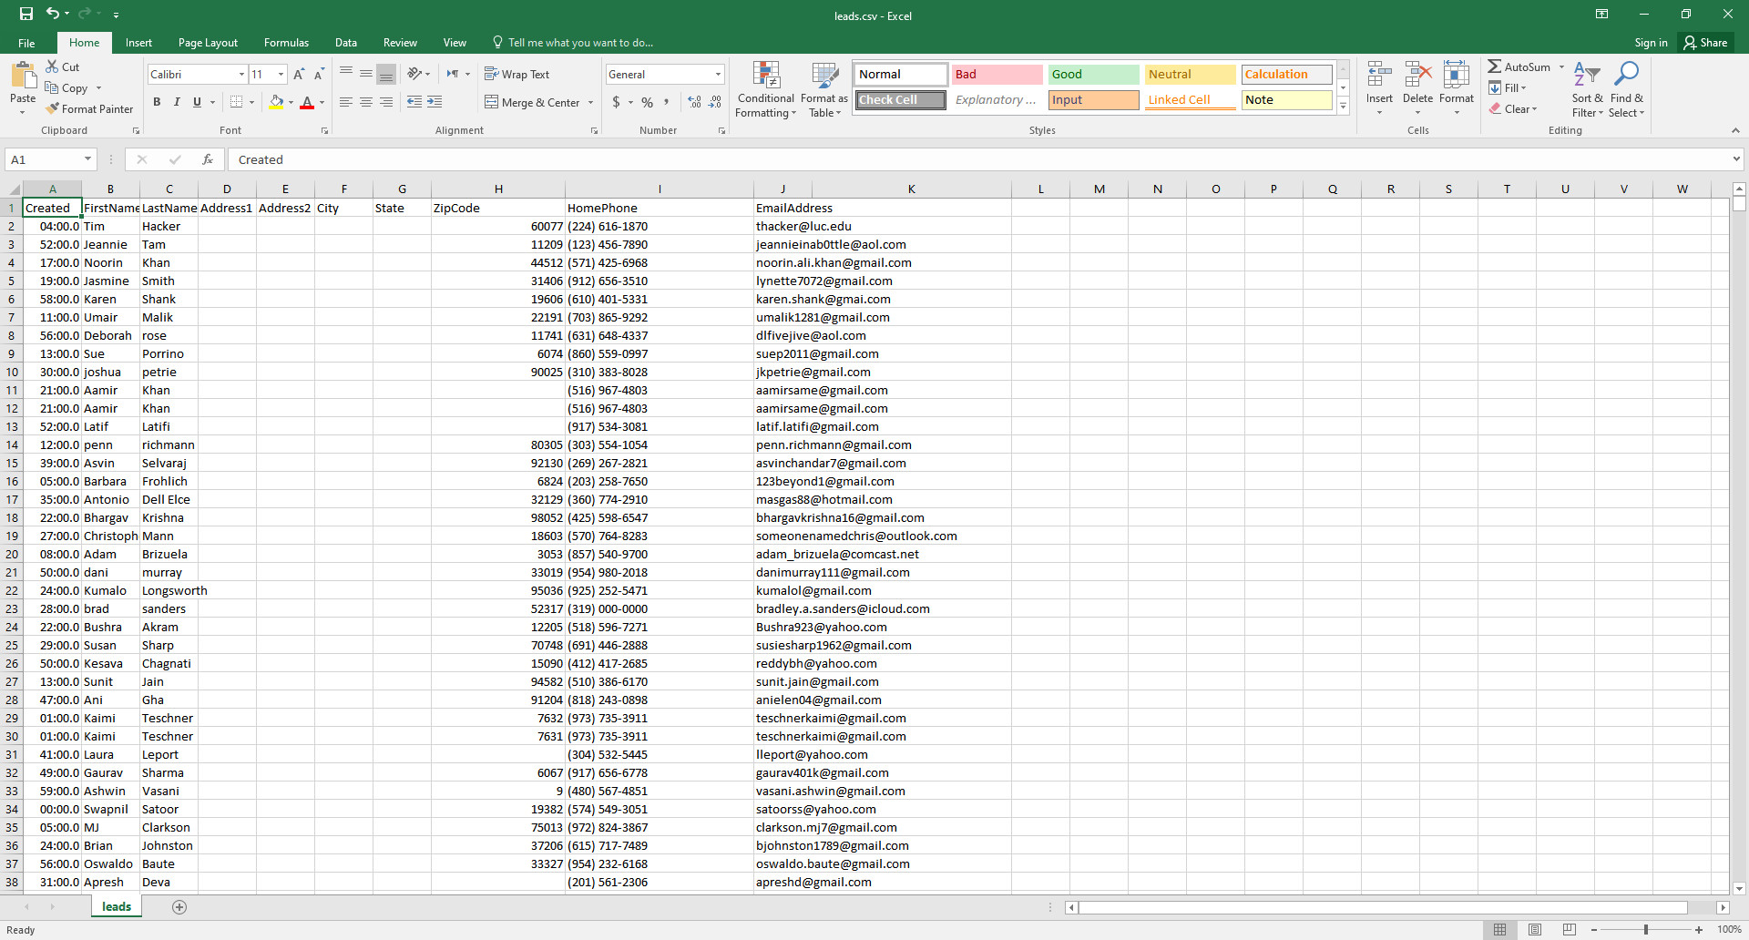Add a new sheet with plus icon
The image size is (1749, 940).
[x=179, y=907]
